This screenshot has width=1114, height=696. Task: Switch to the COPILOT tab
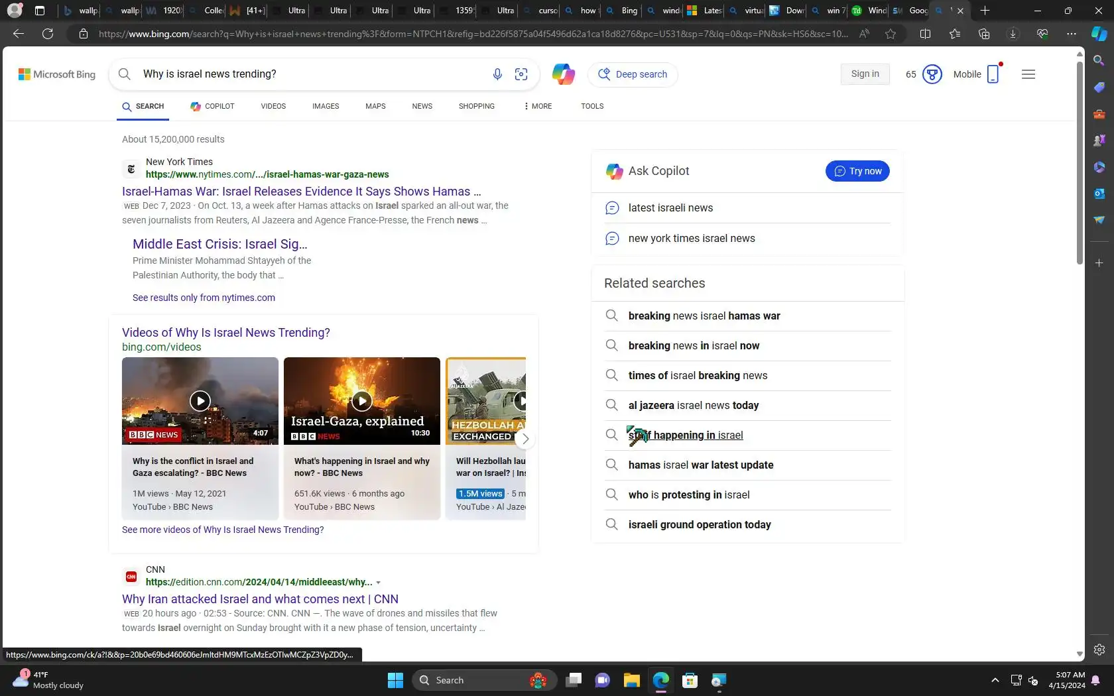click(x=212, y=106)
